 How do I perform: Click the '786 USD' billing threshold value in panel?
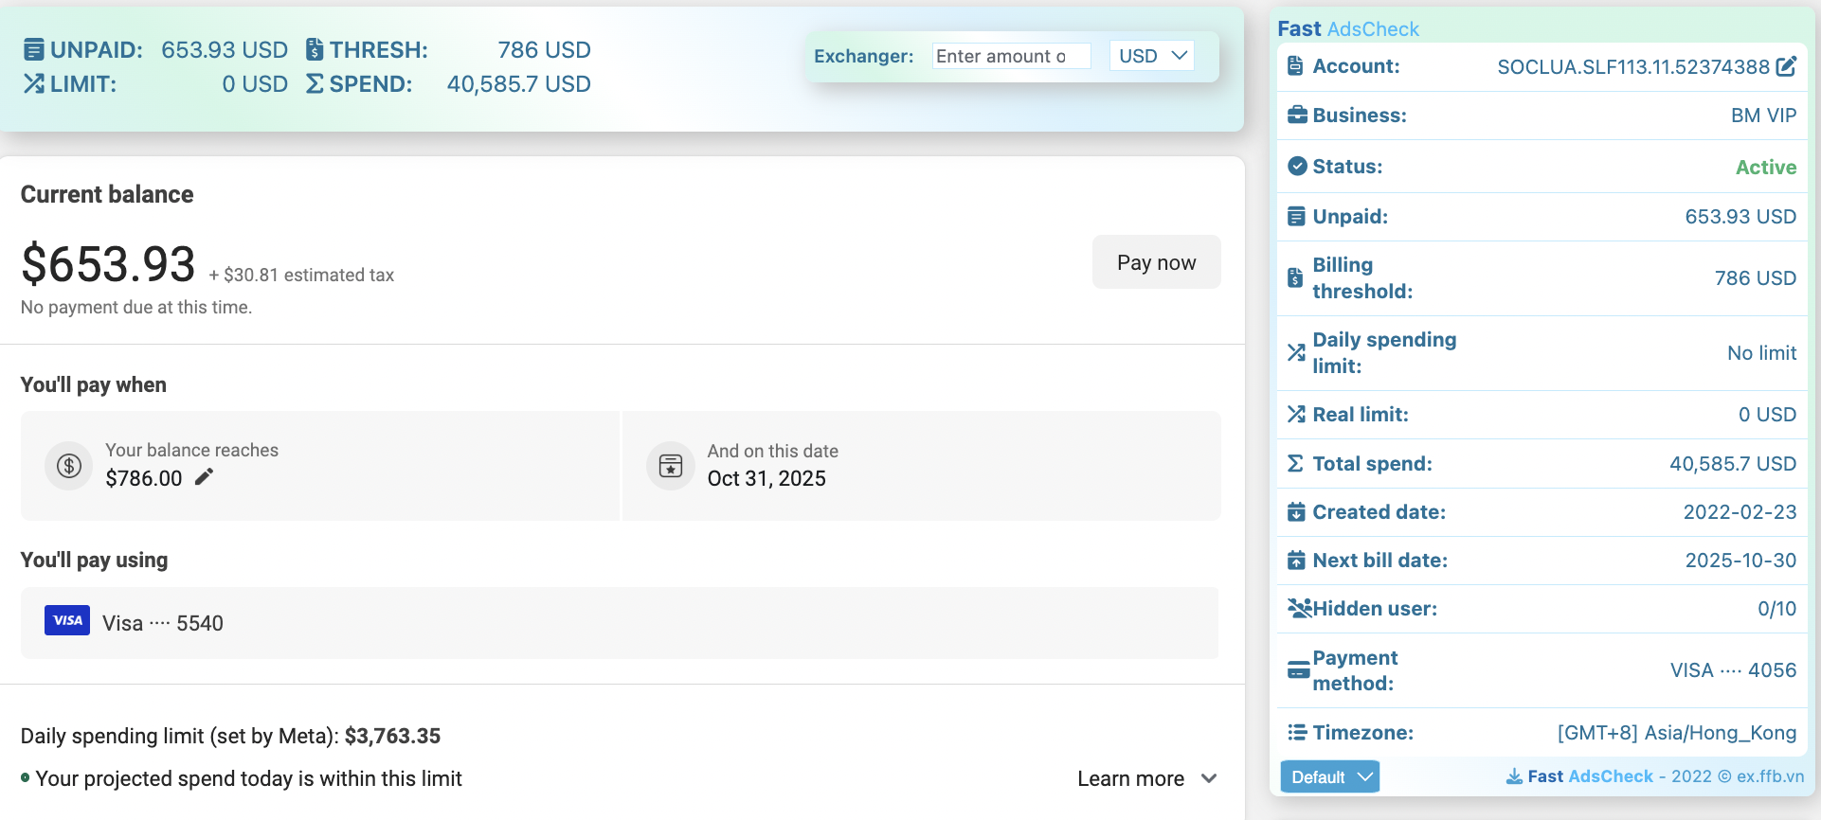pos(1755,278)
